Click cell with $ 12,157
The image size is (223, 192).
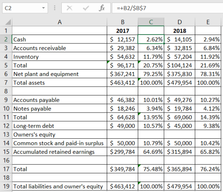123,39
